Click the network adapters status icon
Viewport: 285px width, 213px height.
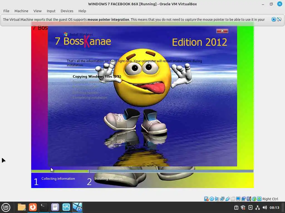tap(222, 199)
